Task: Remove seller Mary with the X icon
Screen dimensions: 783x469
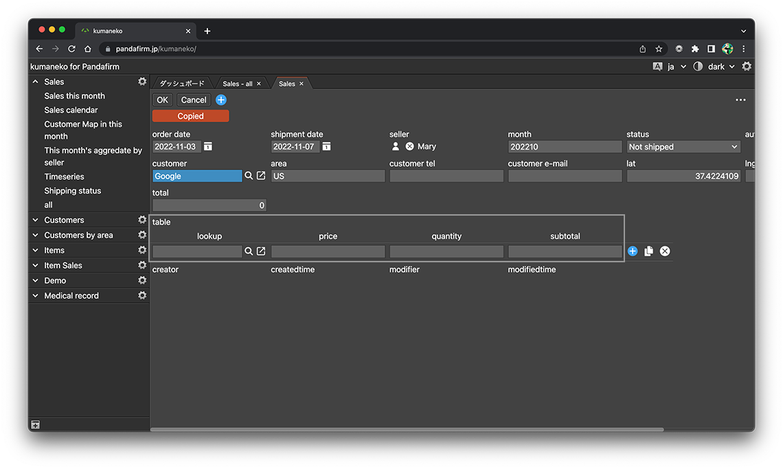Action: coord(410,147)
